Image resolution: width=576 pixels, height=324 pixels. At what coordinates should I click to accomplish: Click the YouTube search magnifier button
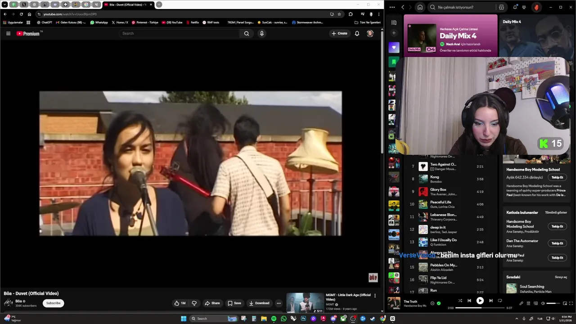click(247, 33)
